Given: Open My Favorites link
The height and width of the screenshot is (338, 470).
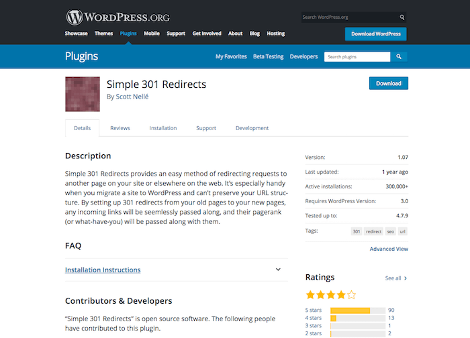Looking at the screenshot, I should click(x=231, y=56).
